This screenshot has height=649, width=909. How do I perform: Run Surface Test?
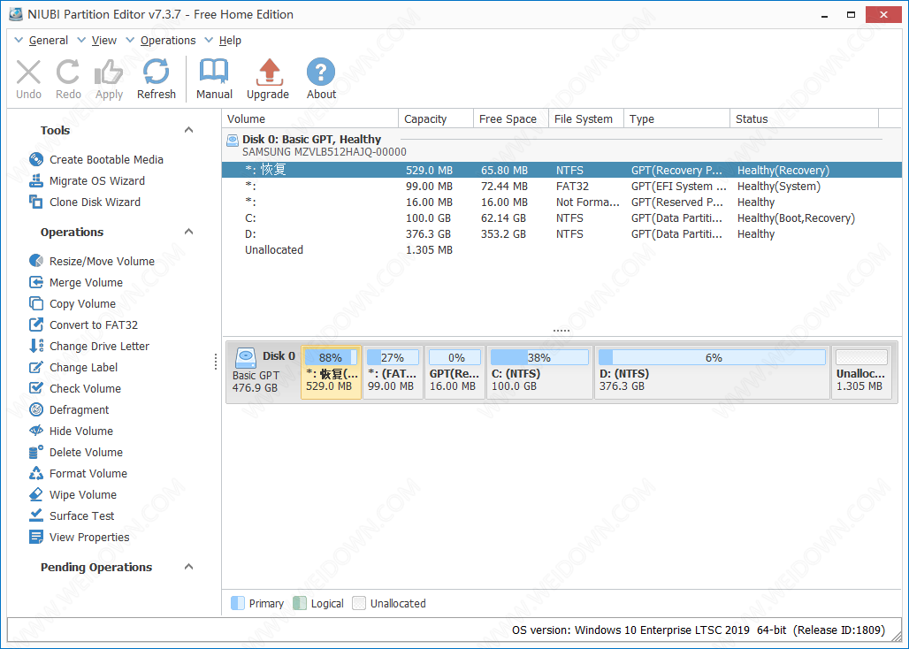pyautogui.click(x=72, y=516)
